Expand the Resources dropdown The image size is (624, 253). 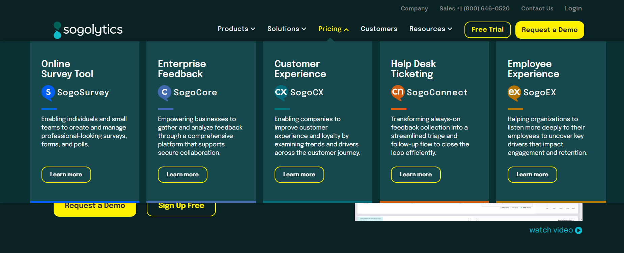[430, 29]
